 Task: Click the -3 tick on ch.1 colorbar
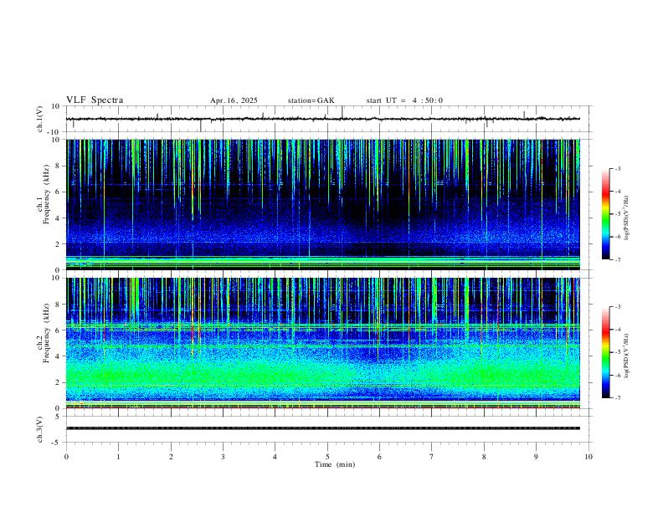[617, 168]
